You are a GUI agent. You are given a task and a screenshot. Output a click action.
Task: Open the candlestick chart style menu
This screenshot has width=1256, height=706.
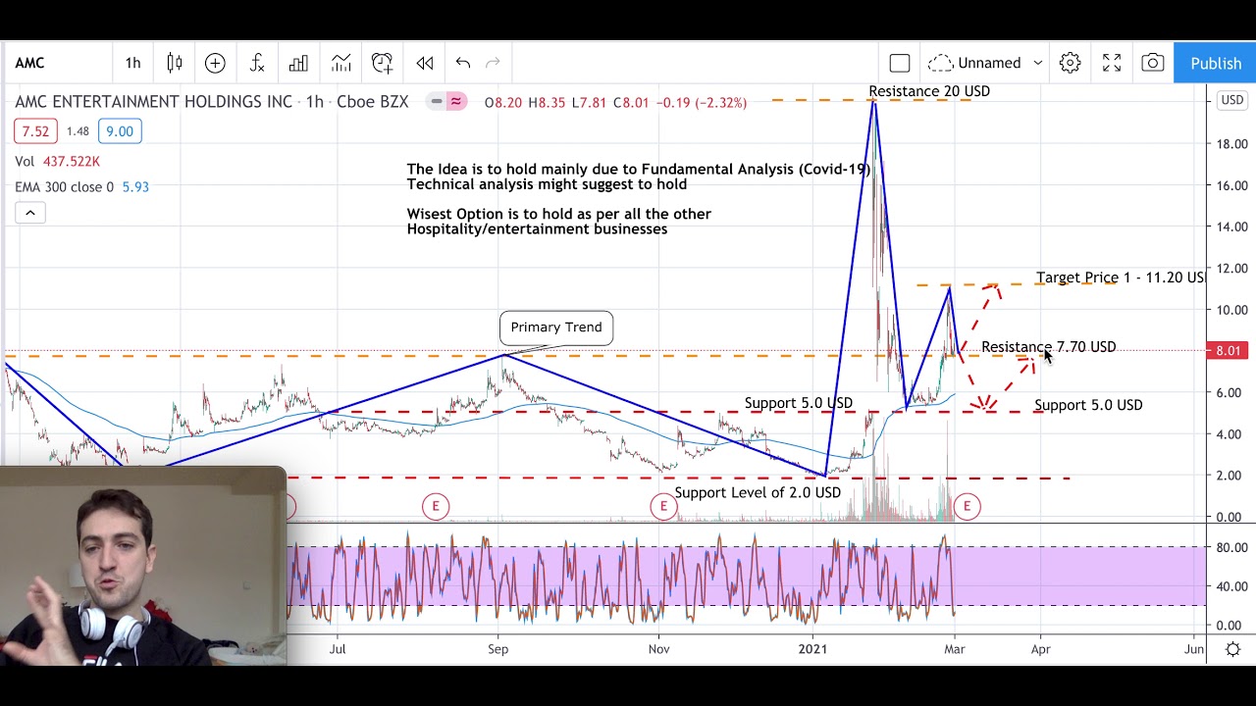pyautogui.click(x=175, y=63)
